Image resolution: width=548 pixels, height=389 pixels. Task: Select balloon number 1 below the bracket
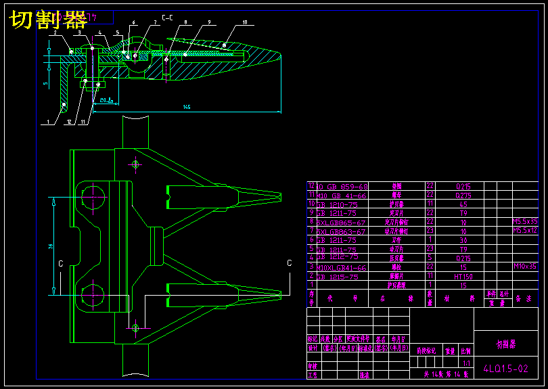[48, 122]
